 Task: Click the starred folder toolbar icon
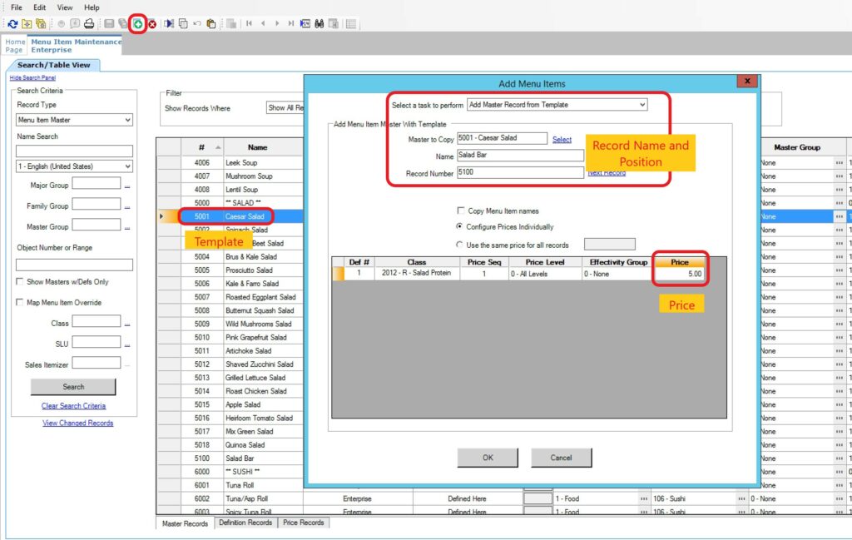pyautogui.click(x=27, y=24)
